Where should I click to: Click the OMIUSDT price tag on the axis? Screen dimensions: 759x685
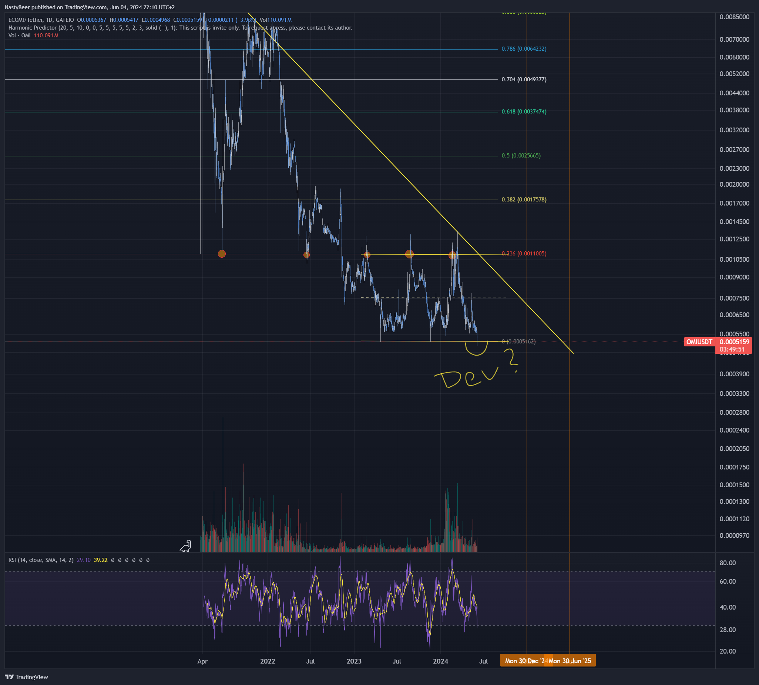699,342
